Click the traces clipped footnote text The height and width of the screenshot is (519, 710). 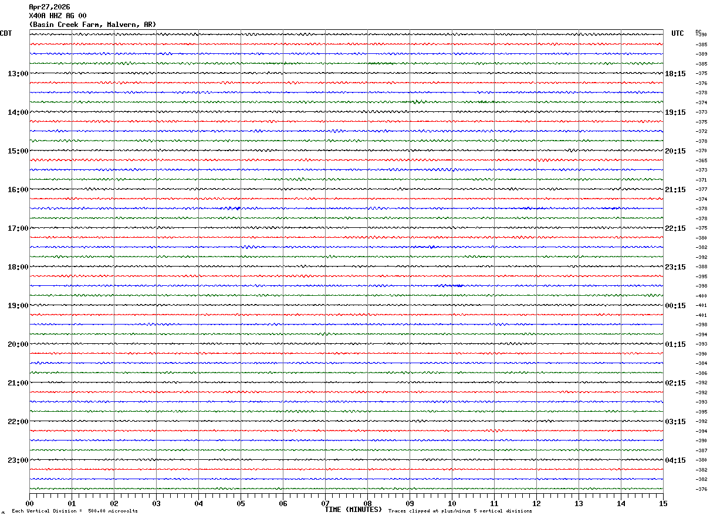[460, 511]
